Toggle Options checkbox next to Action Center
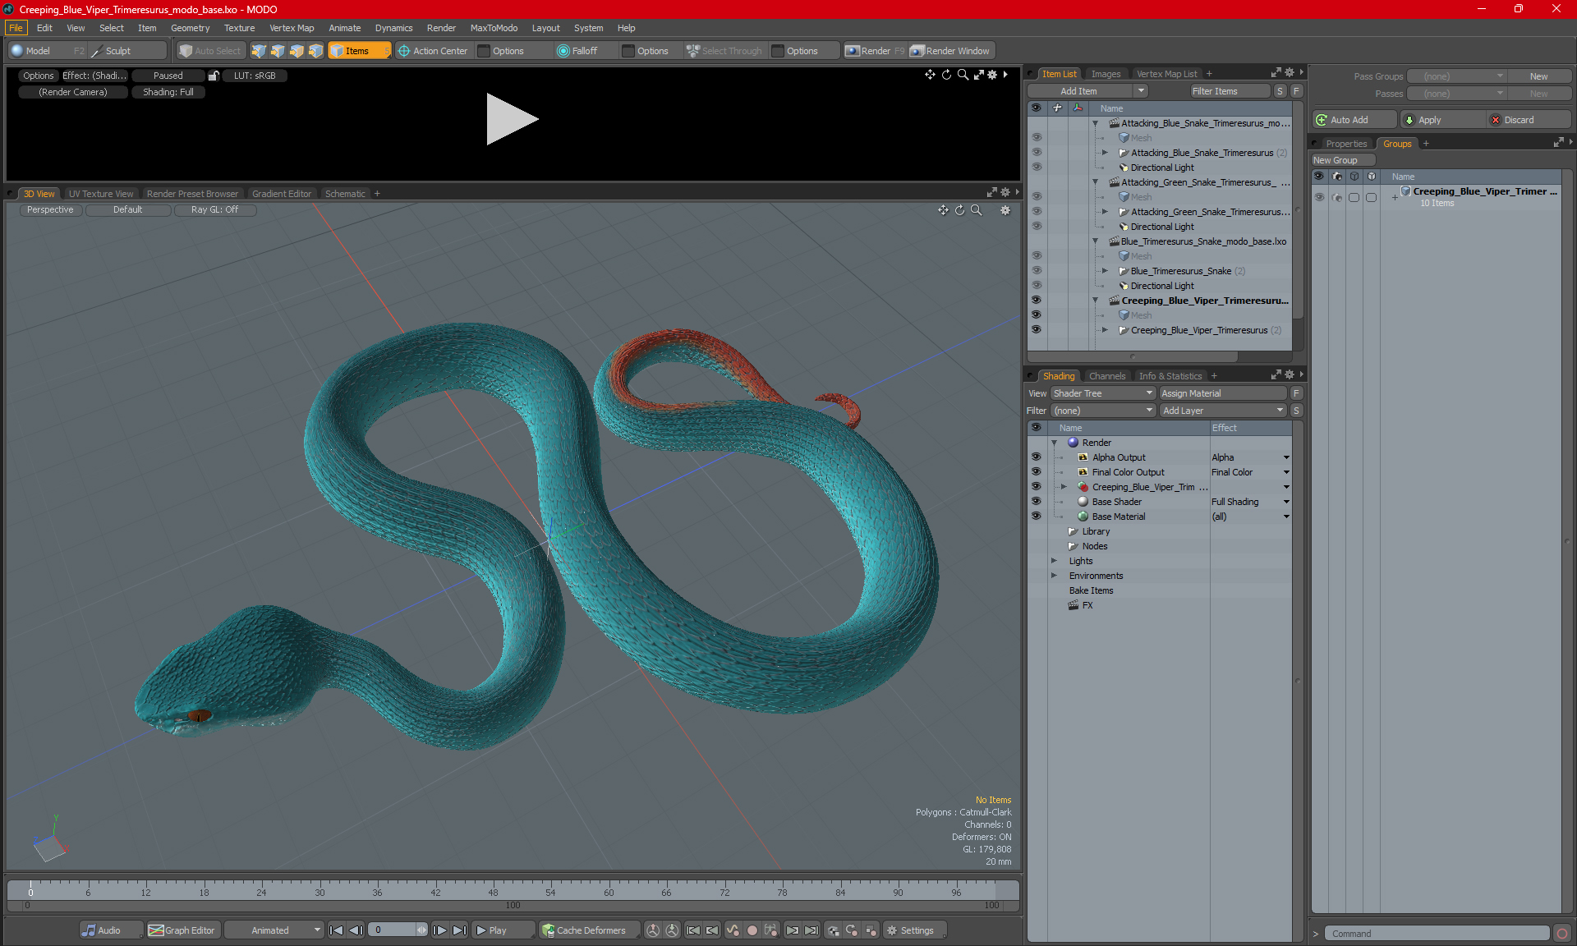 [485, 51]
